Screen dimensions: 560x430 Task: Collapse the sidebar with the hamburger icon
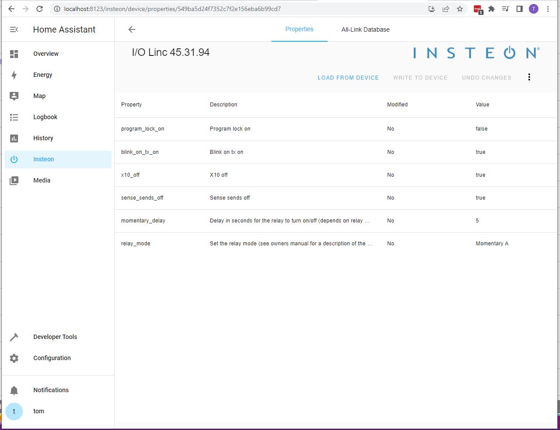pyautogui.click(x=14, y=29)
